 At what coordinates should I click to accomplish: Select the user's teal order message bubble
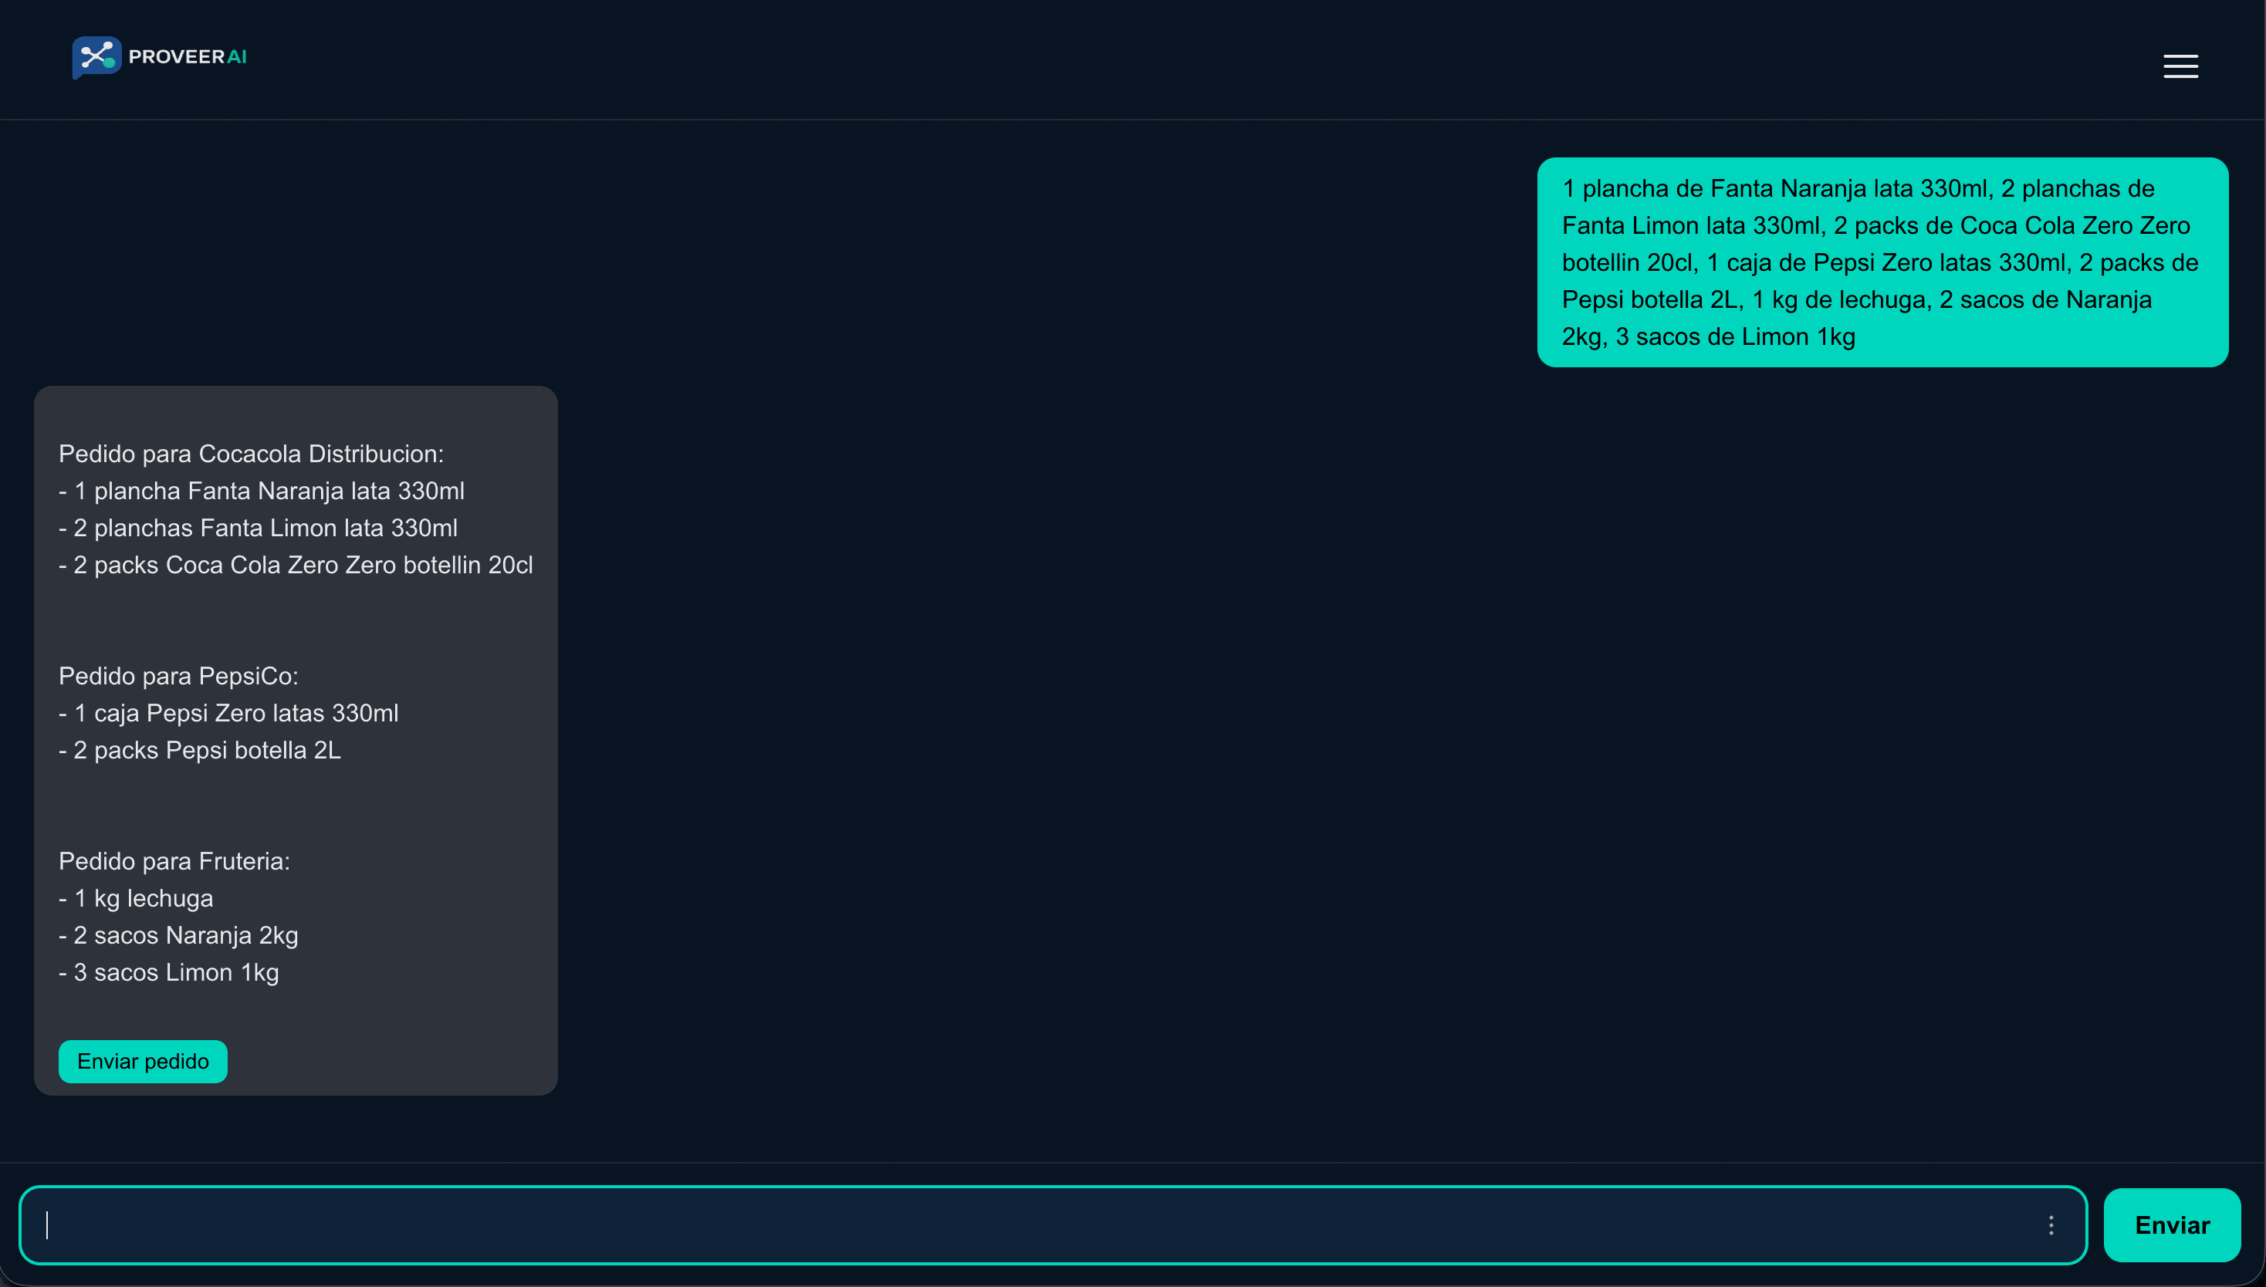(x=1882, y=262)
